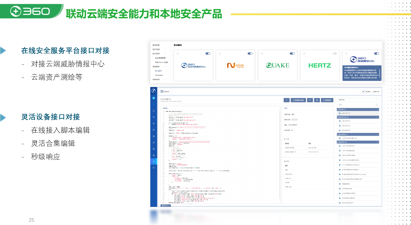Screen dimensions: 411x225
Task: Open settings gear on QUAKE card
Action: coord(262,53)
